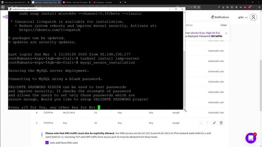The height and width of the screenshot is (147, 262).
Task: Click TCP/IPv4 in rule 9
Action: click(48, 123)
